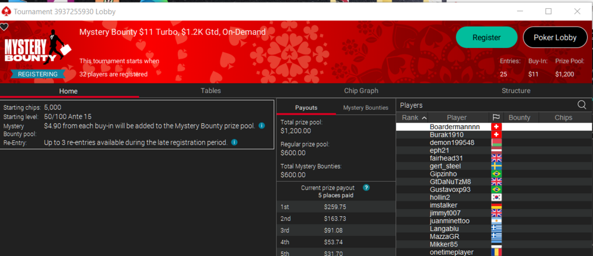The height and width of the screenshot is (256, 593).
Task: Open the Structure tab
Action: (x=515, y=91)
